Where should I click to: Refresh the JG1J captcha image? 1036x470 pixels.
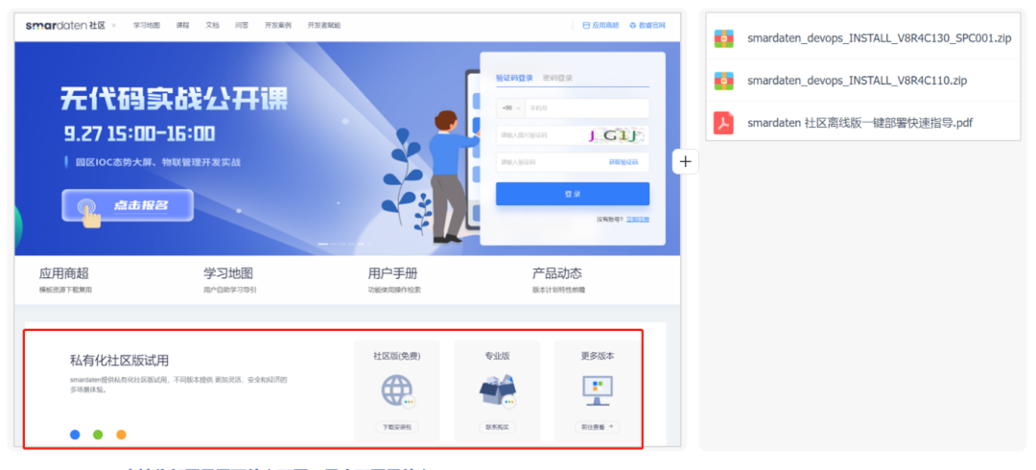(615, 136)
